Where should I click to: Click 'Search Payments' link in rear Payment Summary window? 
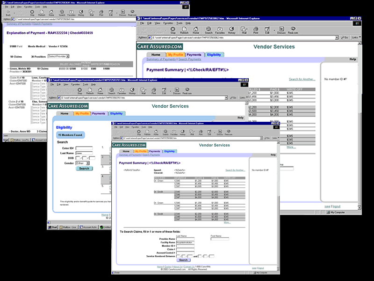(190, 59)
